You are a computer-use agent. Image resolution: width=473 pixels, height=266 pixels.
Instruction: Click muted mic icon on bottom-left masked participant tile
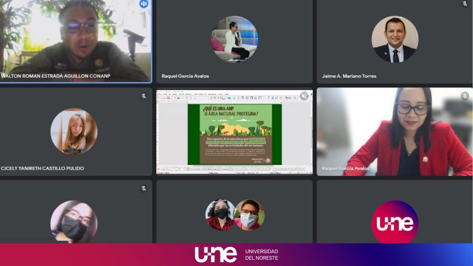(144, 188)
